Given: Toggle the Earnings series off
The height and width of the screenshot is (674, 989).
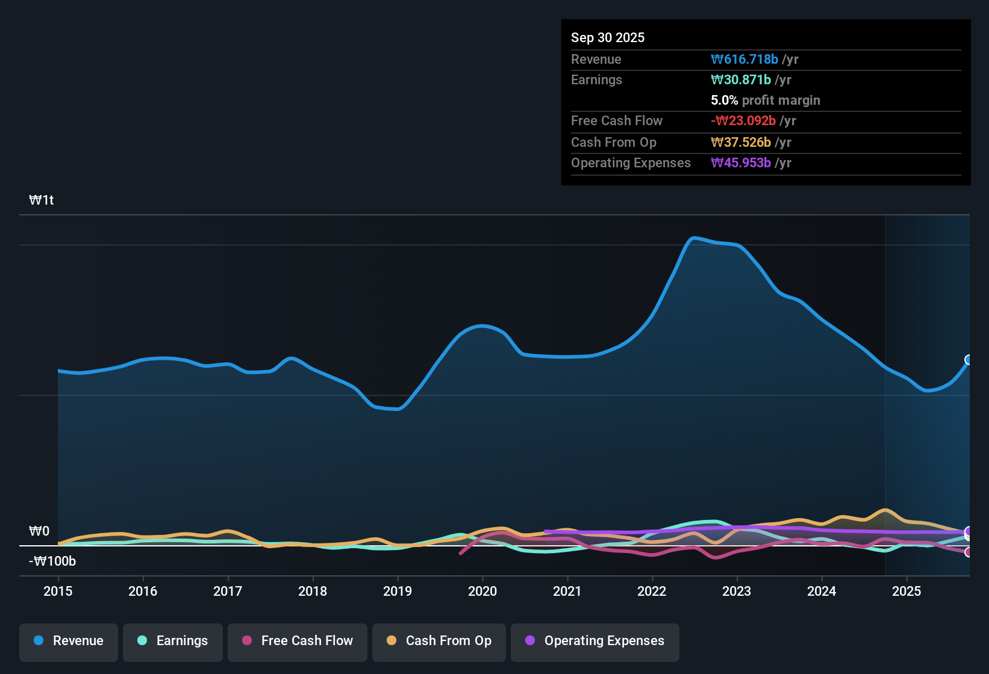Looking at the screenshot, I should point(173,642).
